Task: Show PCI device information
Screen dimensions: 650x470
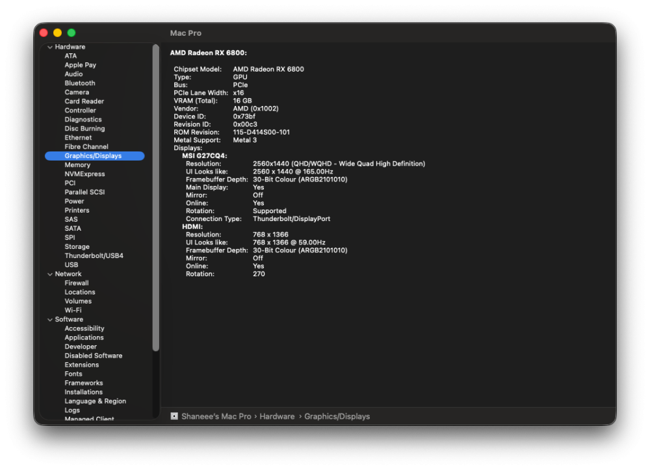Action: coord(70,183)
